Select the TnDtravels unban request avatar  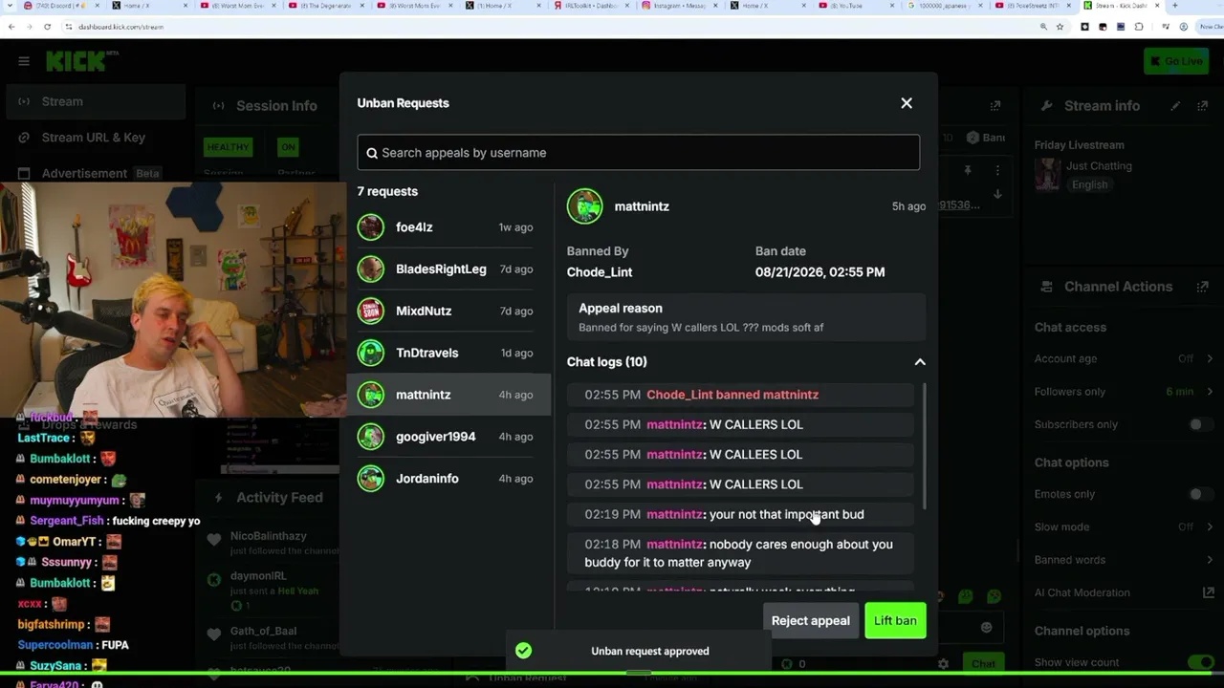tap(371, 353)
